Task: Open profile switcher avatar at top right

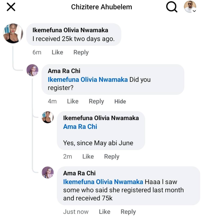Action: coord(190,7)
